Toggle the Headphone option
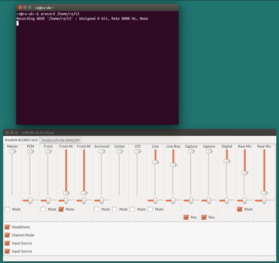This screenshot has width=279, height=263. [x=7, y=227]
